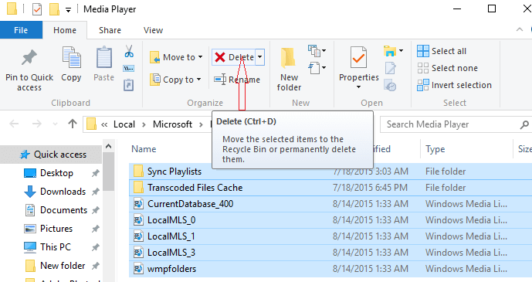Click Local in the address path
Image resolution: width=532 pixels, height=282 pixels.
point(124,124)
